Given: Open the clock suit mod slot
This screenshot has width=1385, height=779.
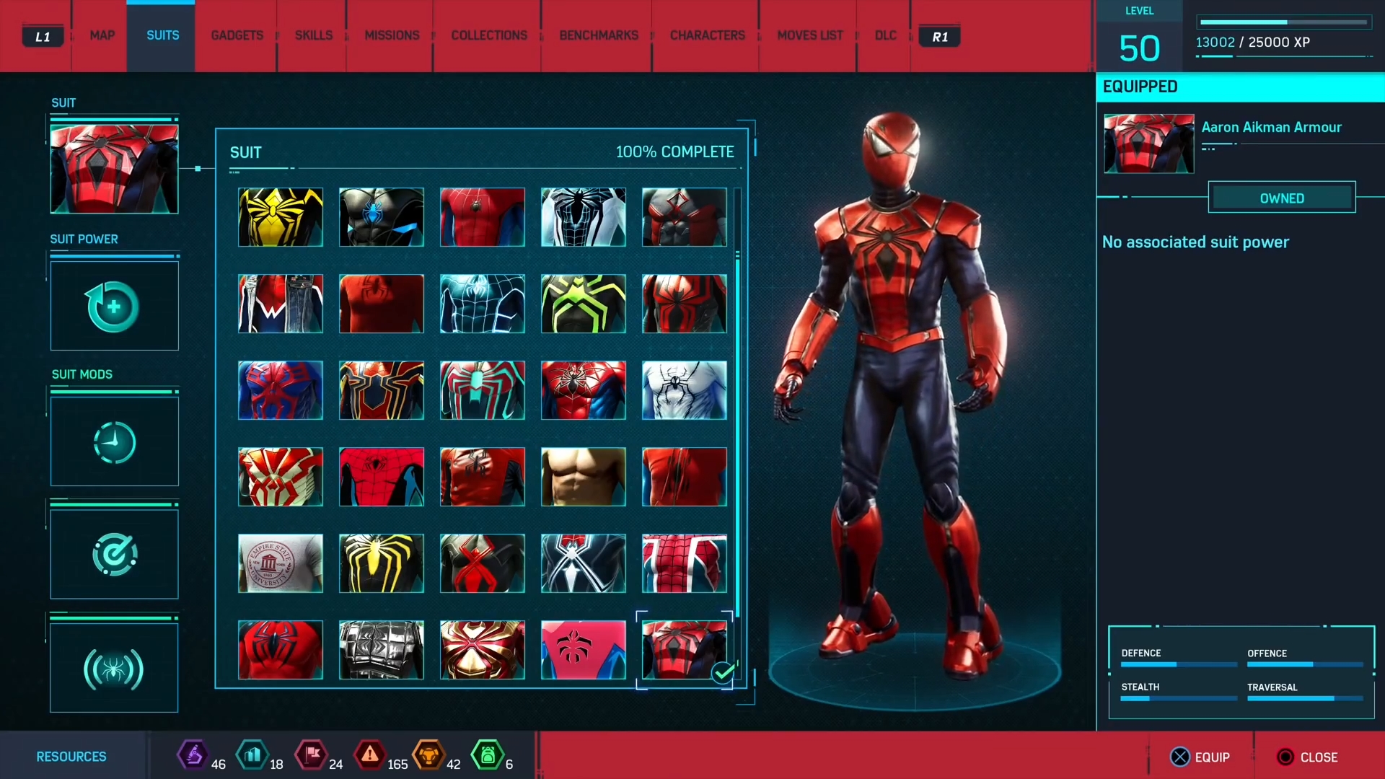Looking at the screenshot, I should (x=114, y=441).
